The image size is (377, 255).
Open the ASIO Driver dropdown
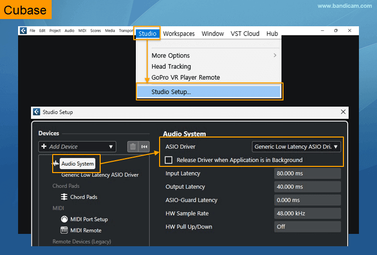296,147
